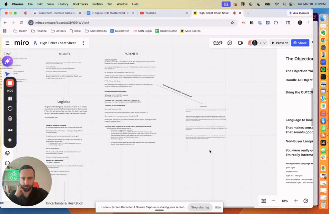329x214 pixels.
Task: Switch to the YouTube tab
Action: coord(164,13)
